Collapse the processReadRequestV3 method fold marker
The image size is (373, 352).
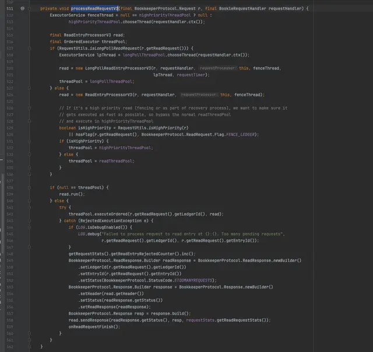click(29, 9)
